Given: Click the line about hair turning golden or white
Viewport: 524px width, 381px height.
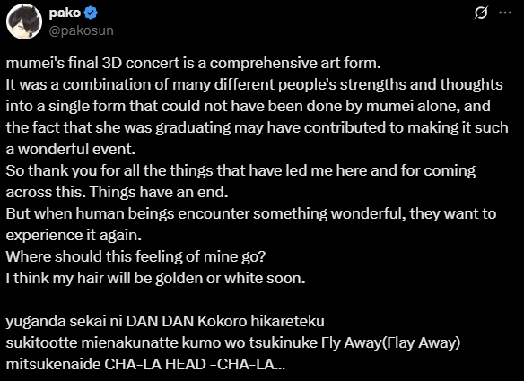Looking at the screenshot, I should (x=156, y=279).
